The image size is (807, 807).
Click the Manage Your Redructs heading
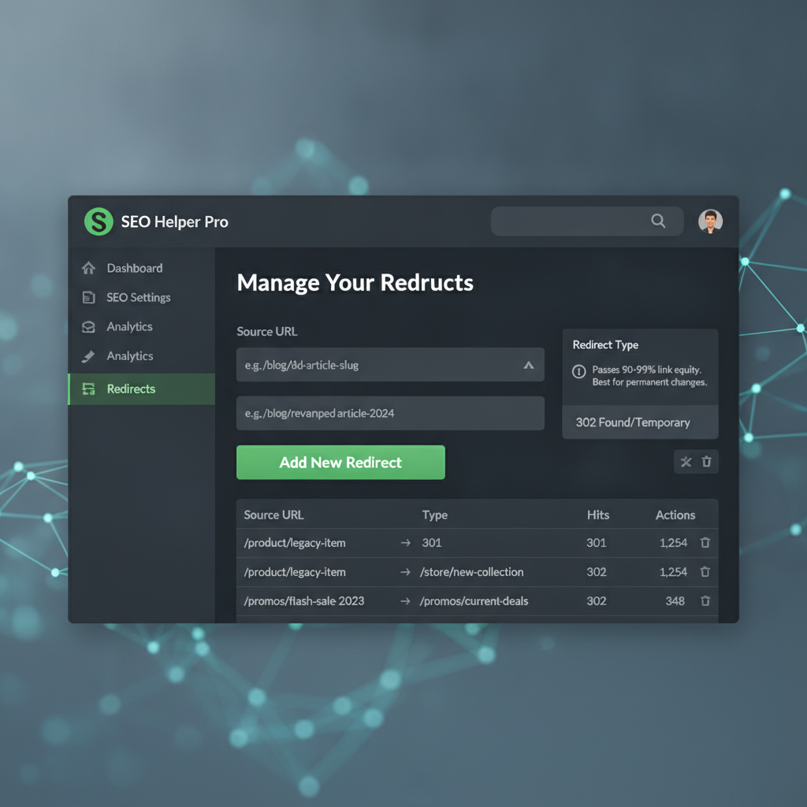[x=355, y=283]
